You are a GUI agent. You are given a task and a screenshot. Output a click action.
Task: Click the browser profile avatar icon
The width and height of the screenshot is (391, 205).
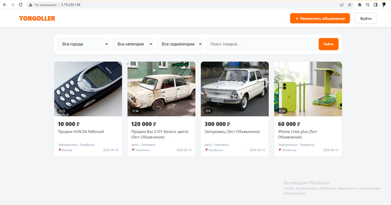click(384, 4)
